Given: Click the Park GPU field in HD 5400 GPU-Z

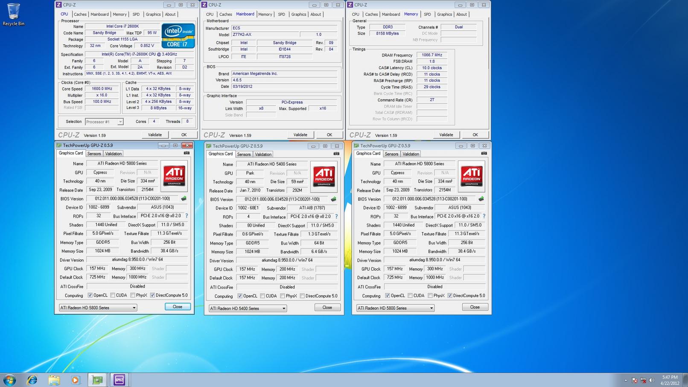Looking at the screenshot, I should click(250, 173).
